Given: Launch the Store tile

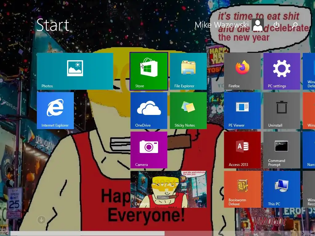Looking at the screenshot, I should point(149,71).
